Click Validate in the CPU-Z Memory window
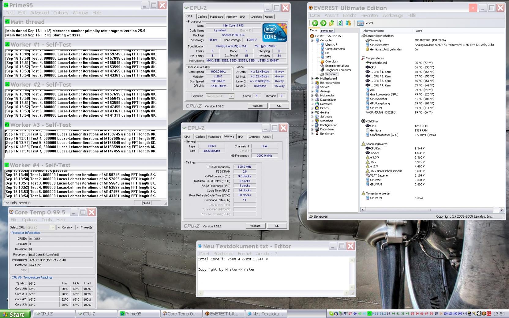The width and height of the screenshot is (509, 318). (255, 226)
